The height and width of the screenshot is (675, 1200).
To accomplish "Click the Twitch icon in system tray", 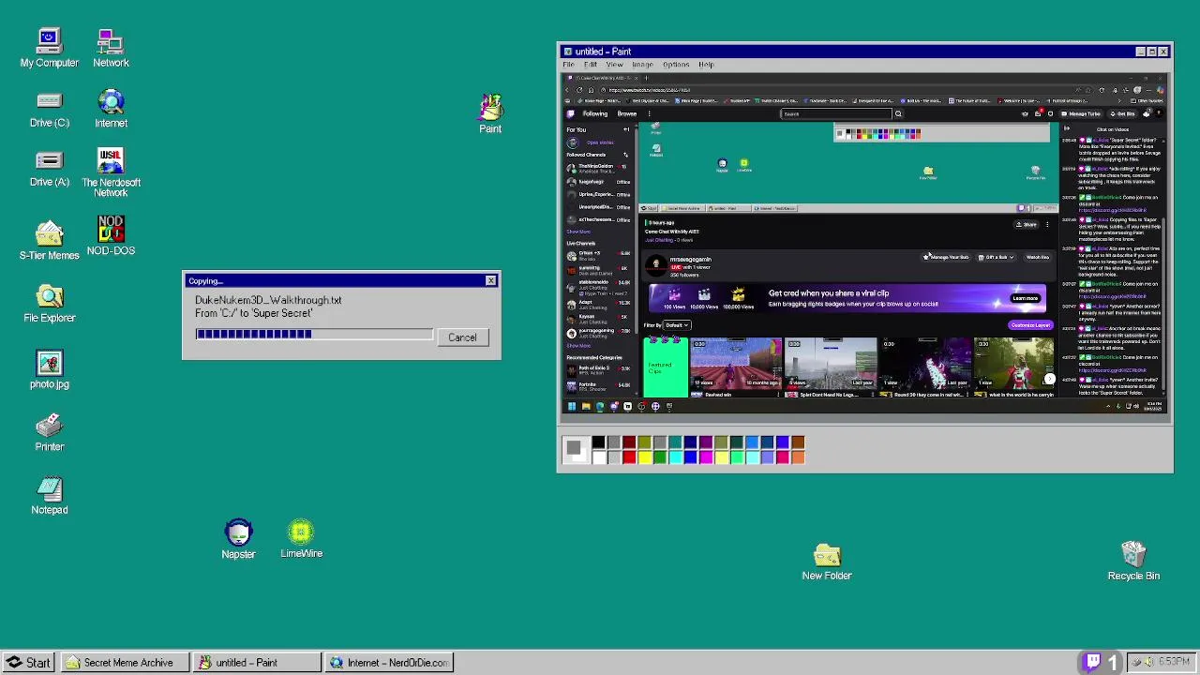I will pos(1092,663).
